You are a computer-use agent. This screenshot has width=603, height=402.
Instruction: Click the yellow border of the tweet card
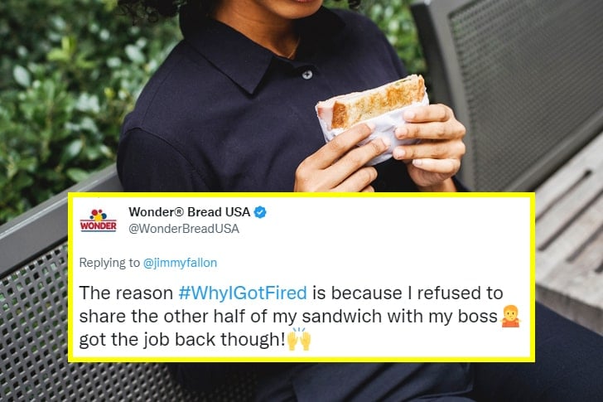(x=301, y=195)
